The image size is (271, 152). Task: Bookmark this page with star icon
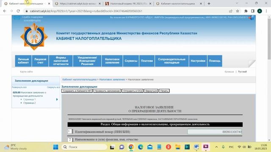[238, 11]
